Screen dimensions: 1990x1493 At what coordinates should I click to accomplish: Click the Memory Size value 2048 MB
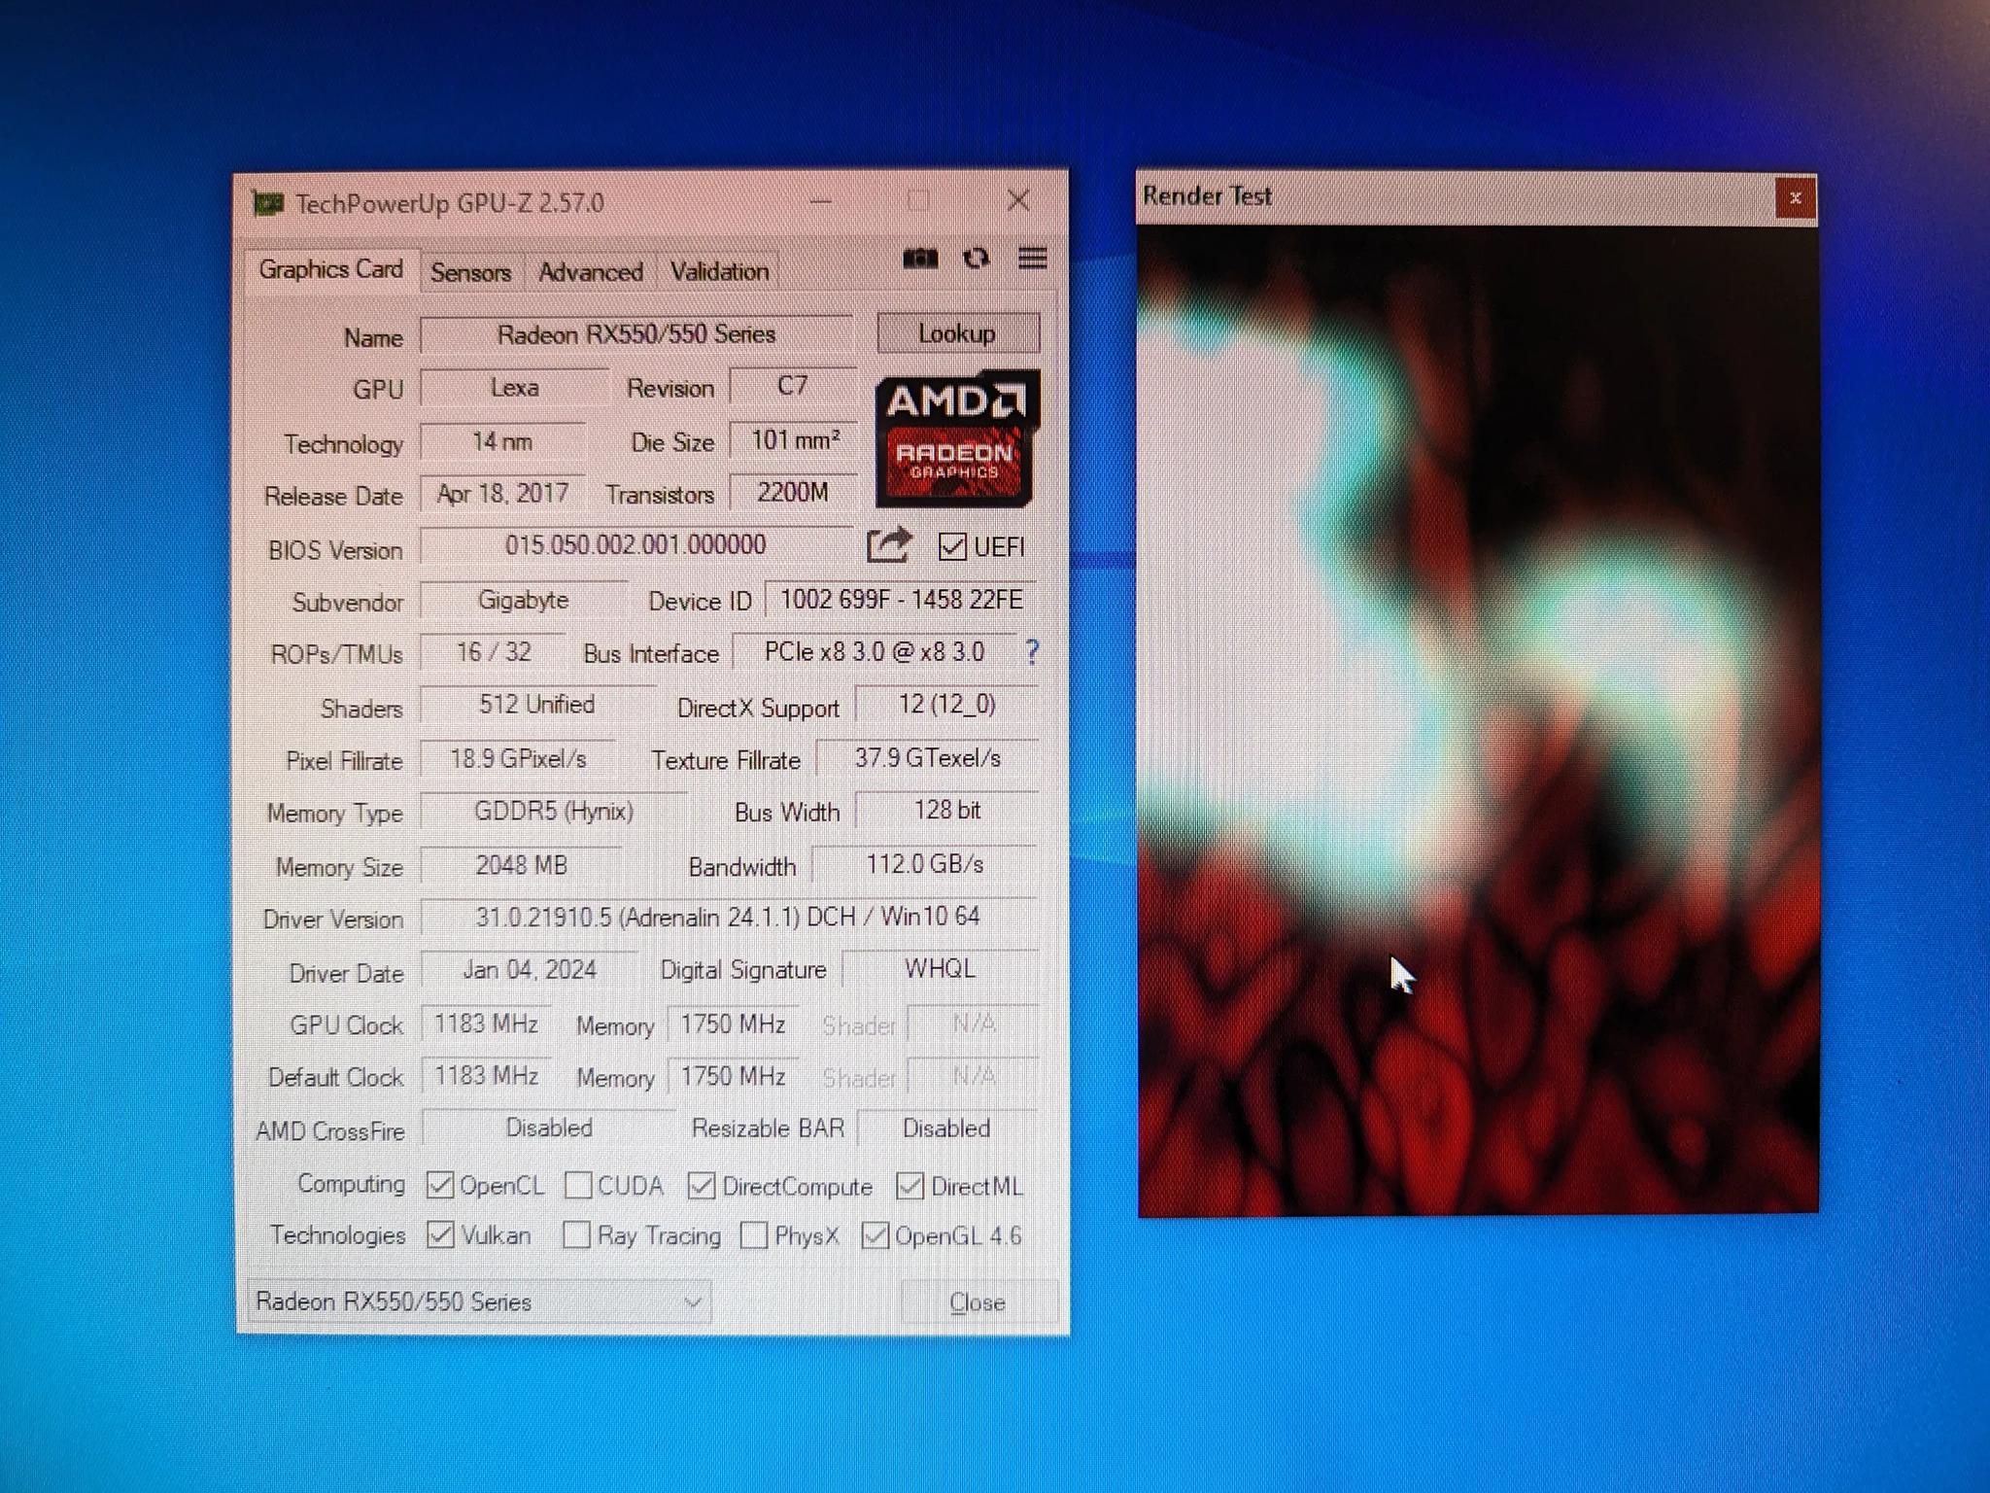522,865
